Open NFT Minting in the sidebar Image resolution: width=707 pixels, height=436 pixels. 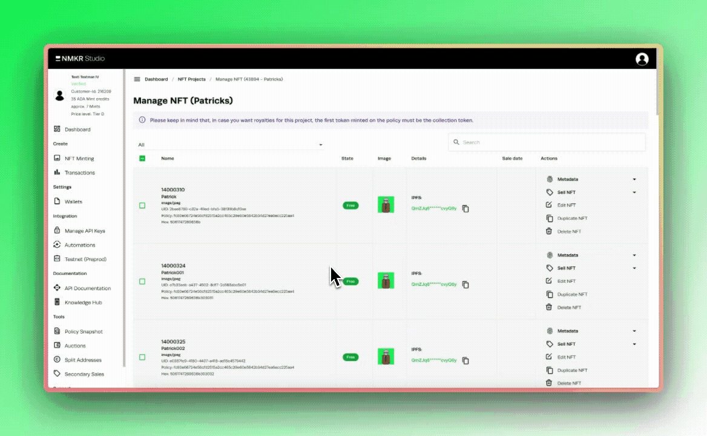(79, 158)
